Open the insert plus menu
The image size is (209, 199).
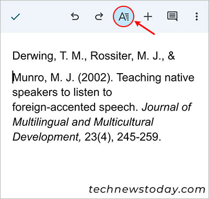pos(148,17)
